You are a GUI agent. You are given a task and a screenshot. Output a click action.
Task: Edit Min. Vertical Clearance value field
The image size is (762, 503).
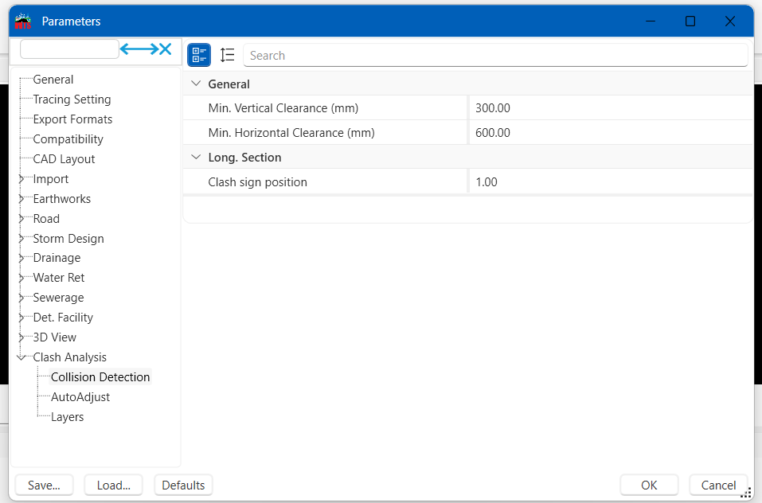609,108
